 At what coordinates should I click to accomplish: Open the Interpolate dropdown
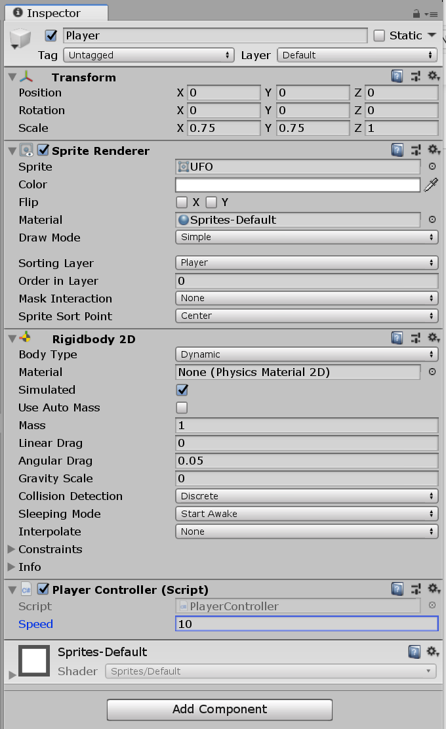(307, 531)
